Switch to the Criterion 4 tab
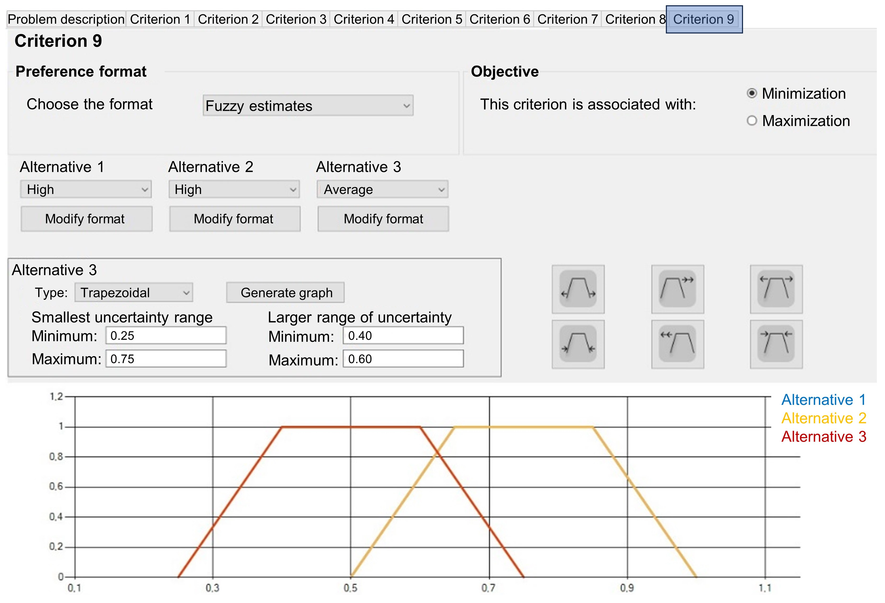Screen dimensions: 885x603 pos(364,19)
